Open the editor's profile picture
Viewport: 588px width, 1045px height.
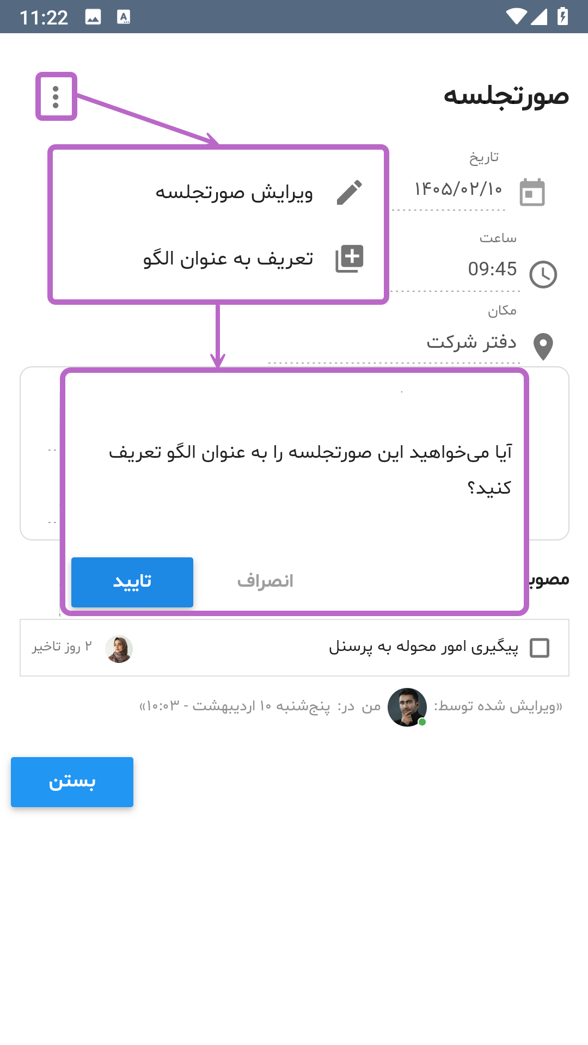coord(407,707)
